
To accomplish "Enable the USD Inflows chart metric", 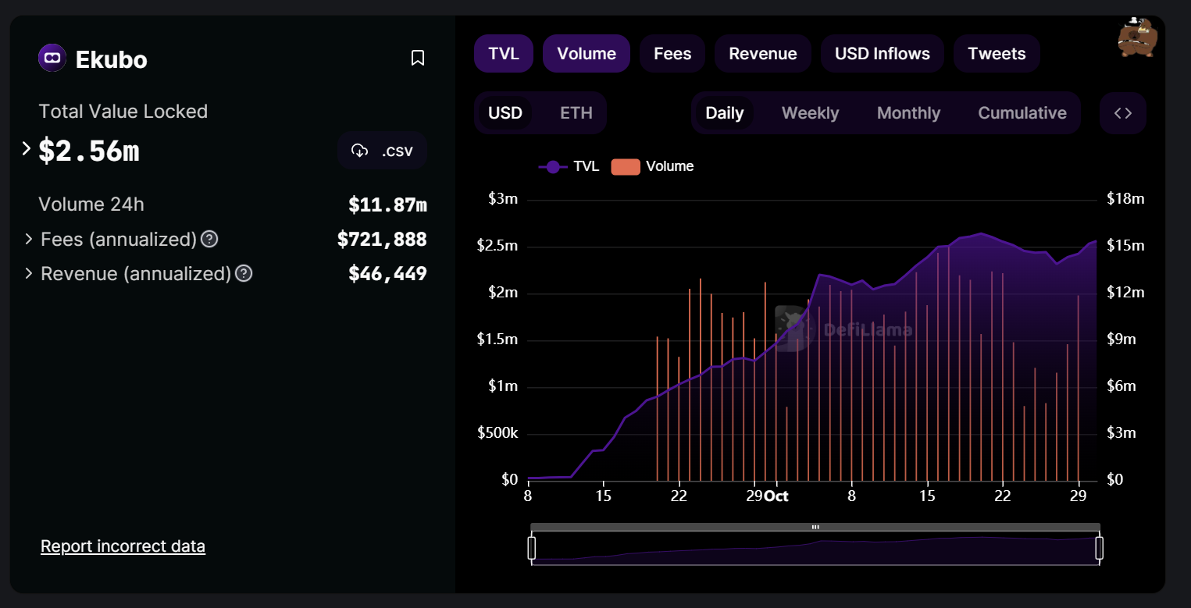I will click(883, 54).
